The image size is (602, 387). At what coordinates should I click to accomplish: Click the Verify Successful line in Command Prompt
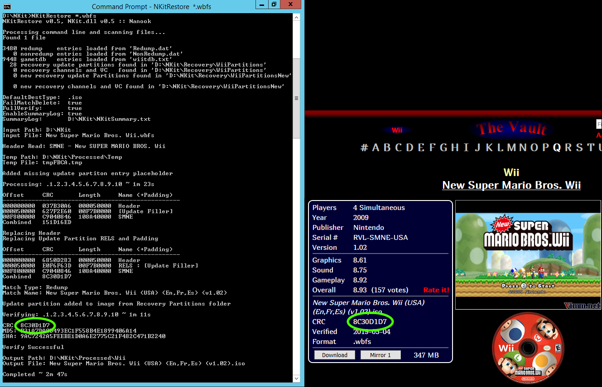tap(33, 347)
